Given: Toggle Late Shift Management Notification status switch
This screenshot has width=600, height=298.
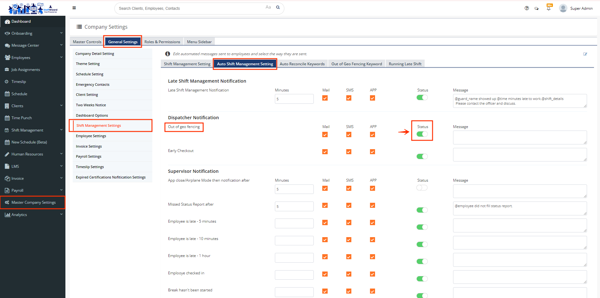Looking at the screenshot, I should (422, 97).
